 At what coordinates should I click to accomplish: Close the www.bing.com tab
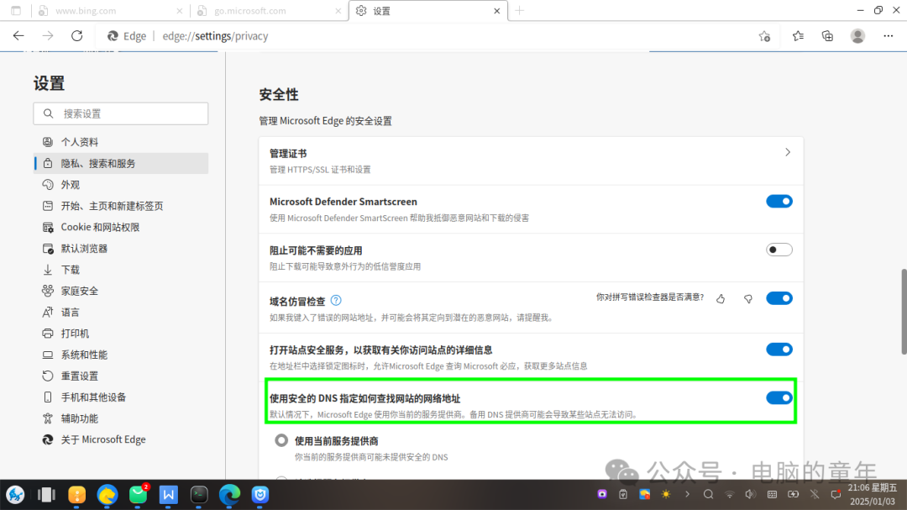point(180,11)
